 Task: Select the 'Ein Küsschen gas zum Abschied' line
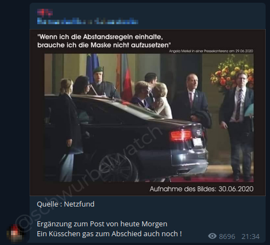(x=109, y=234)
